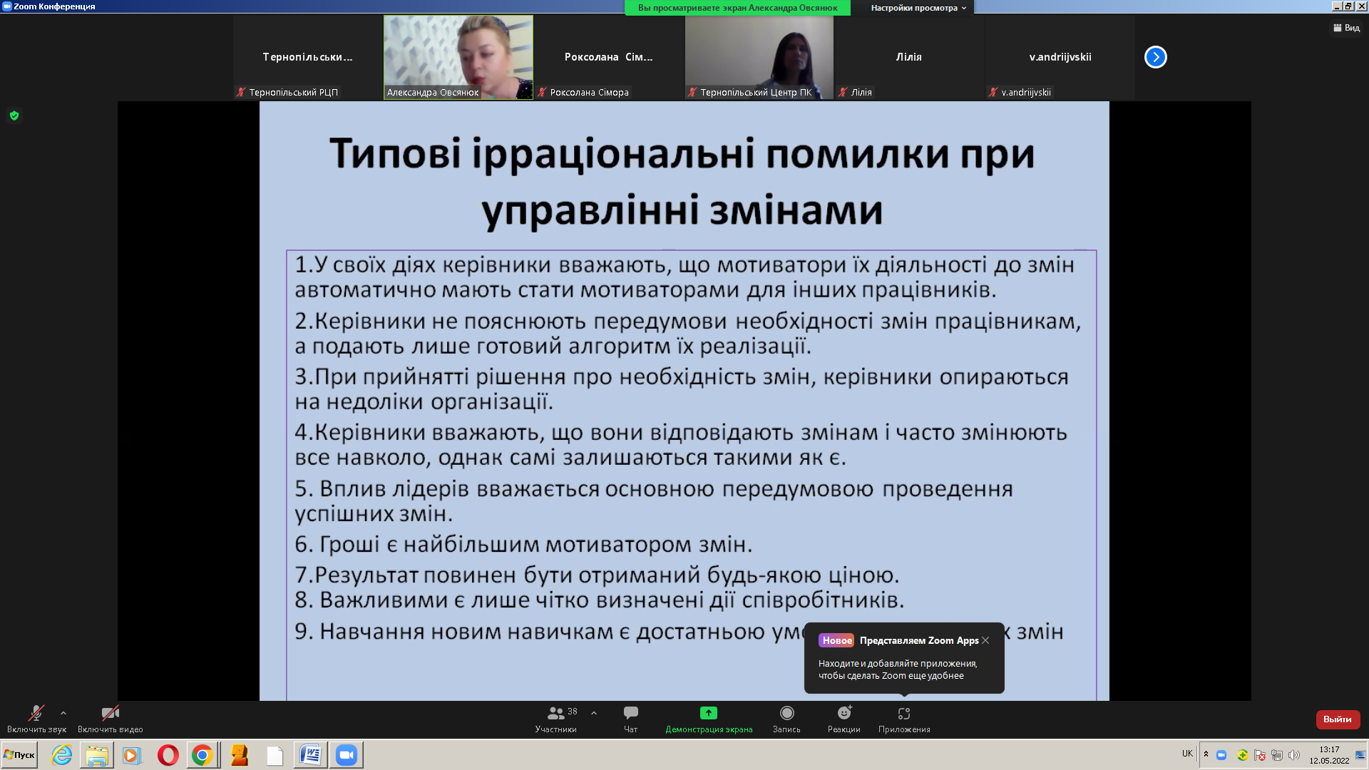The width and height of the screenshot is (1369, 770).
Task: Click green plus security icon in tray
Action: tap(1243, 755)
